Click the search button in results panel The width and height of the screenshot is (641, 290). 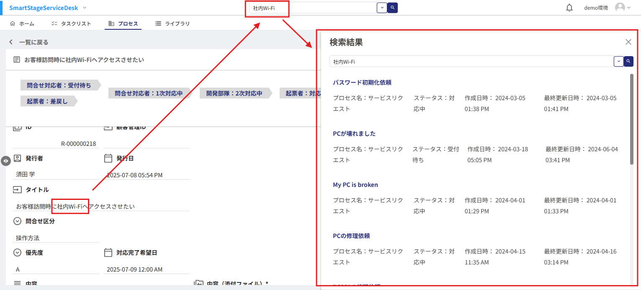pyautogui.click(x=628, y=61)
